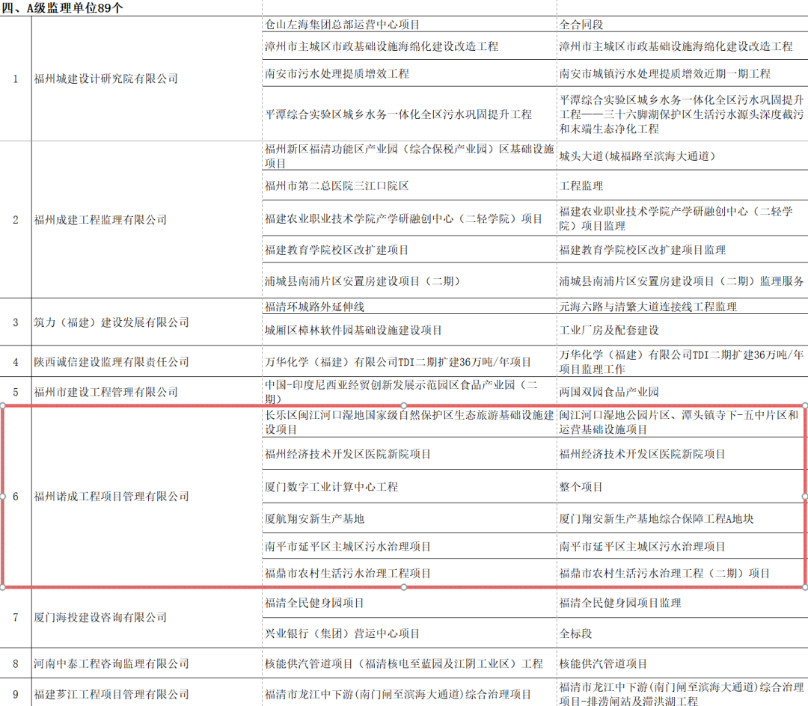Click the bottom-center handle of the red selection
The image size is (808, 706).
coord(404,587)
